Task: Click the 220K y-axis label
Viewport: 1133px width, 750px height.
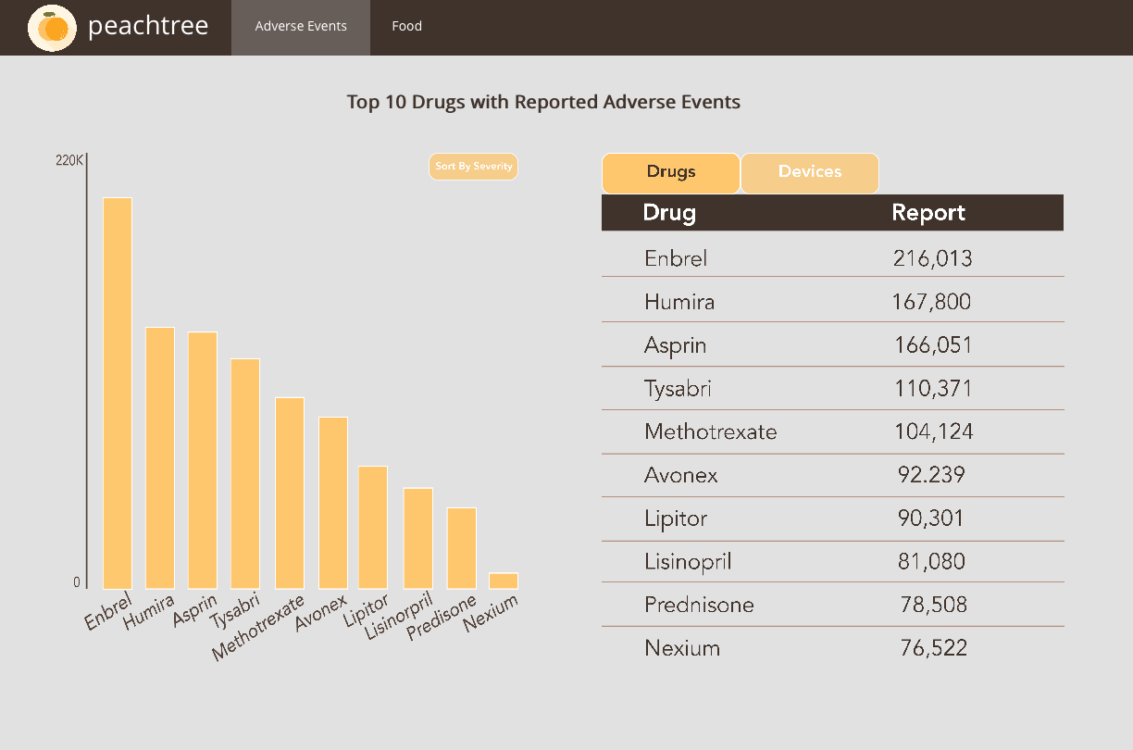Action: coord(69,161)
